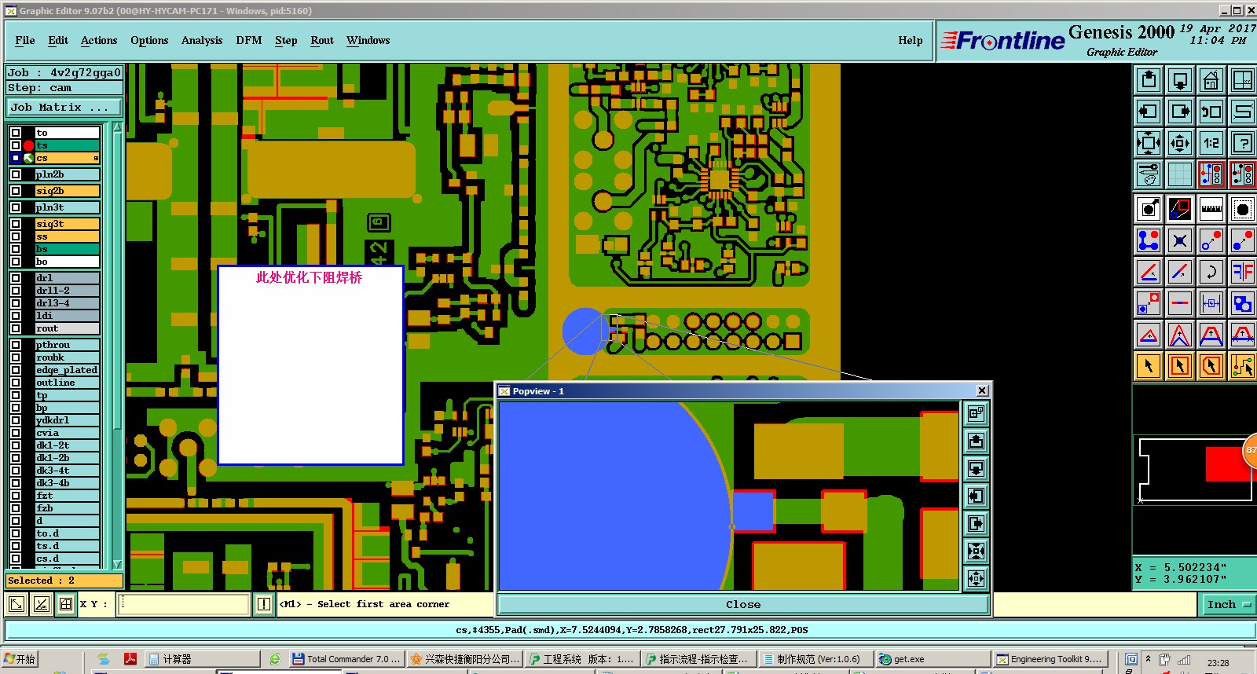
Task: Select the ydkdrl layer name
Action: coord(68,420)
